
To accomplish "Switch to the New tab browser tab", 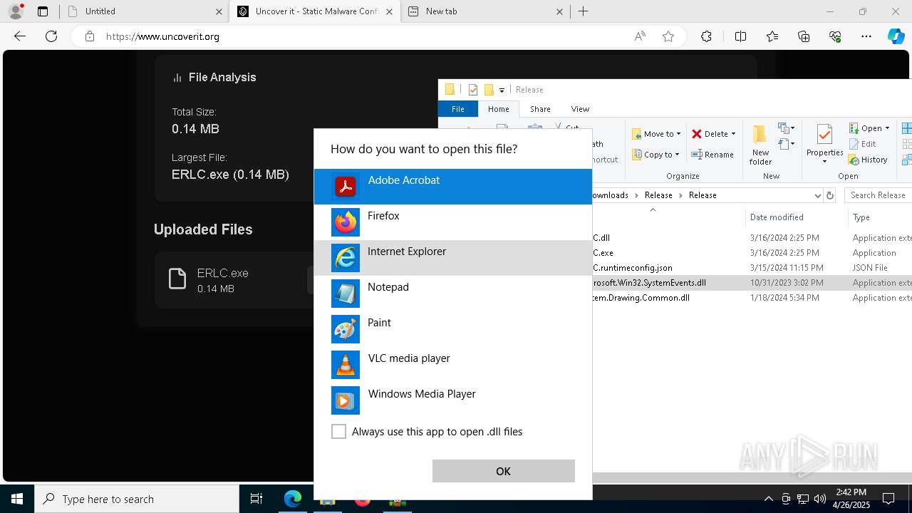I will (x=484, y=11).
